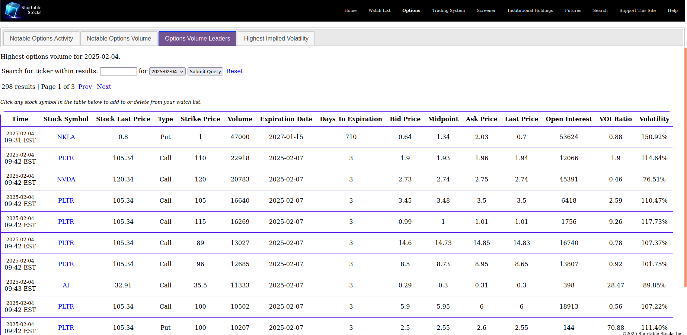
Task: Open the Home menu item
Action: 350,10
